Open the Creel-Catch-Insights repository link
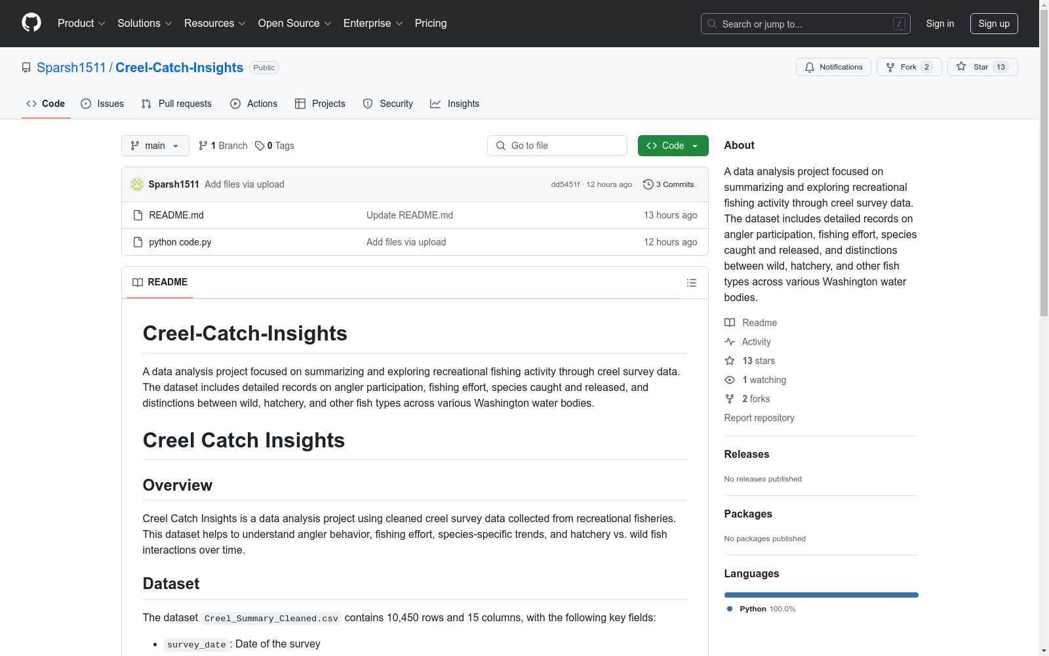This screenshot has height=656, width=1049. tap(180, 68)
